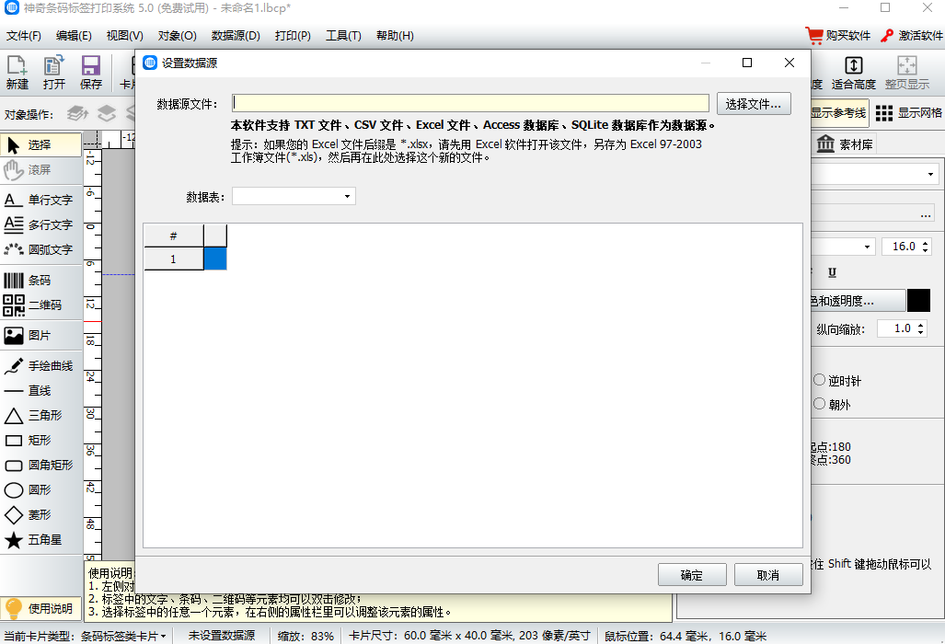Viewport: 945px width, 644px height.
Task: Open the 数据表 data table dropdown
Action: coord(346,195)
